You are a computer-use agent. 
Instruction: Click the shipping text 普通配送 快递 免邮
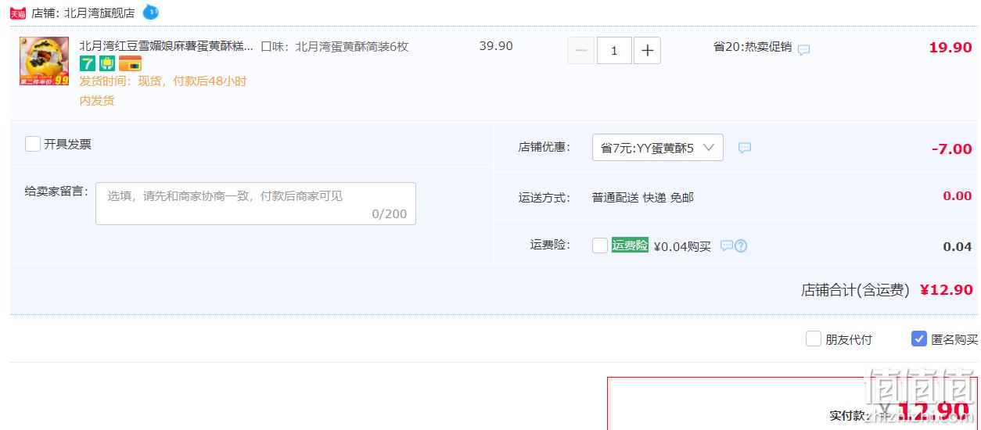643,197
